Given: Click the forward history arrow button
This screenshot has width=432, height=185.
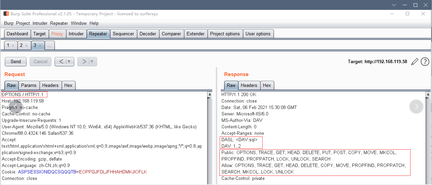Looking at the screenshot, I should [x=84, y=61].
